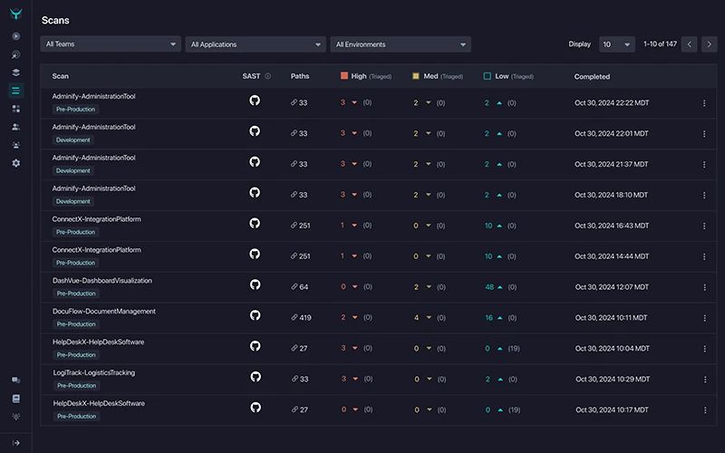Screen dimensions: 725x453
Task: Click the play icon in the sidebar
Action: [x=16, y=36]
